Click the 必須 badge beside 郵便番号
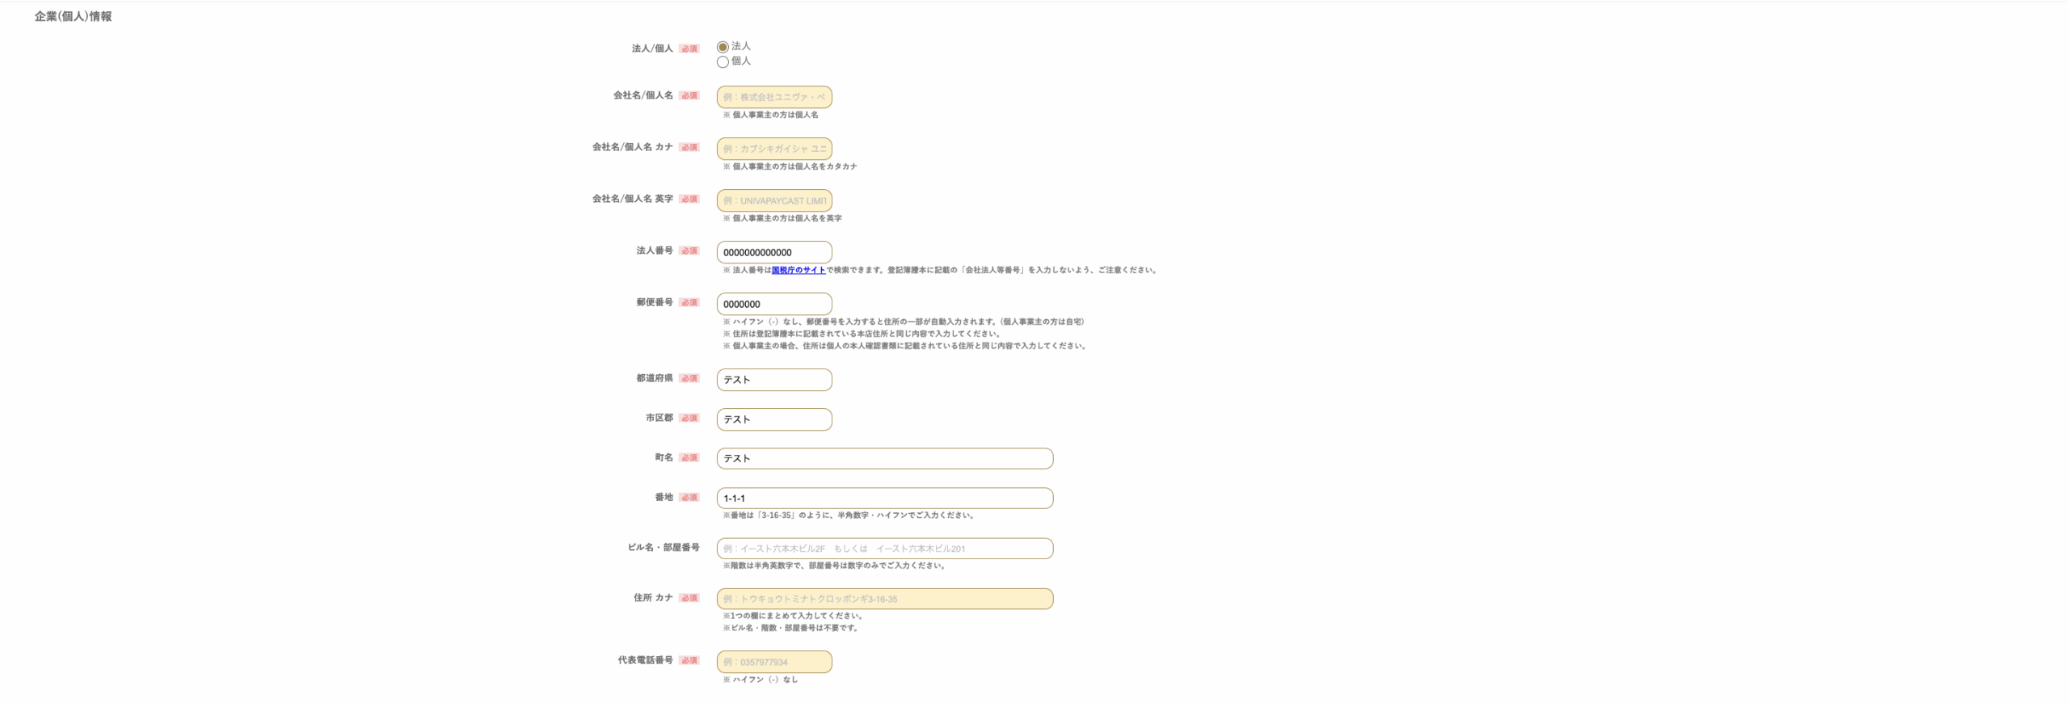 tap(689, 302)
